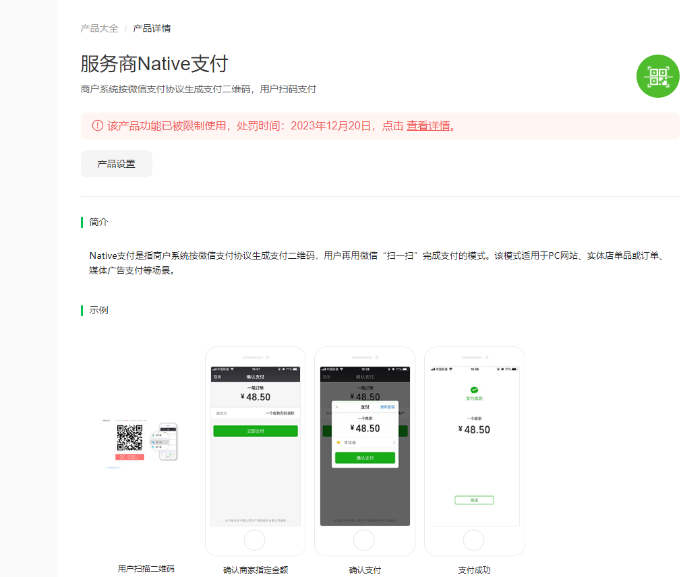Click the red warning circle icon
Viewport: 681px width, 577px height.
point(97,126)
